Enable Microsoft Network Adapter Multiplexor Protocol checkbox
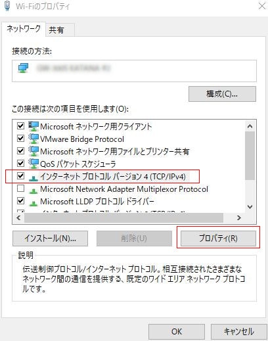Screen dimensions: 268x341 tap(20, 188)
